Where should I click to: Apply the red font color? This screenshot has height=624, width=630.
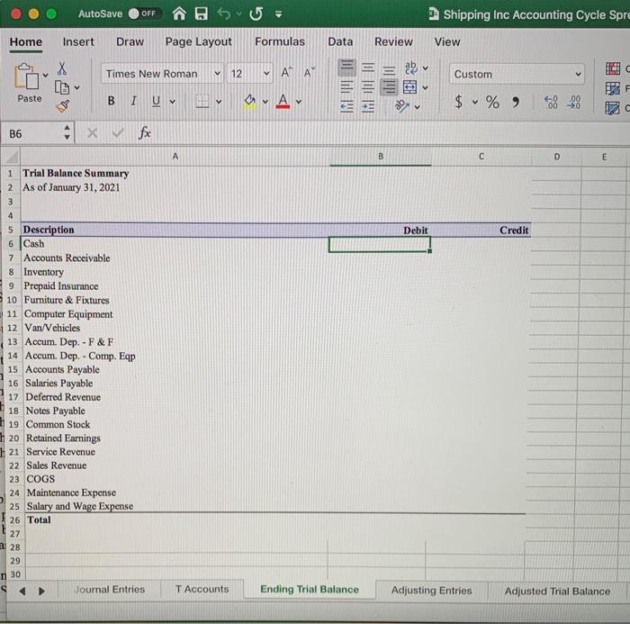tap(283, 102)
